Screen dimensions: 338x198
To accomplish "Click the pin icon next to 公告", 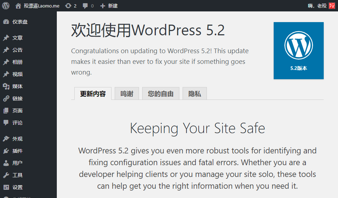I will (6, 50).
